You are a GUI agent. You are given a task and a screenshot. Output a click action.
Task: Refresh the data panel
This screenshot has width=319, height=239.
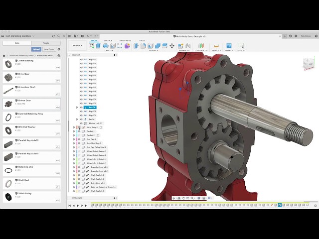(x=53, y=36)
